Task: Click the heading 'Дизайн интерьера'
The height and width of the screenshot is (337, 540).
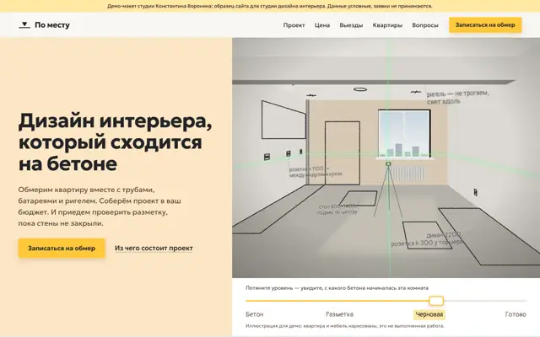Action: tap(115, 142)
